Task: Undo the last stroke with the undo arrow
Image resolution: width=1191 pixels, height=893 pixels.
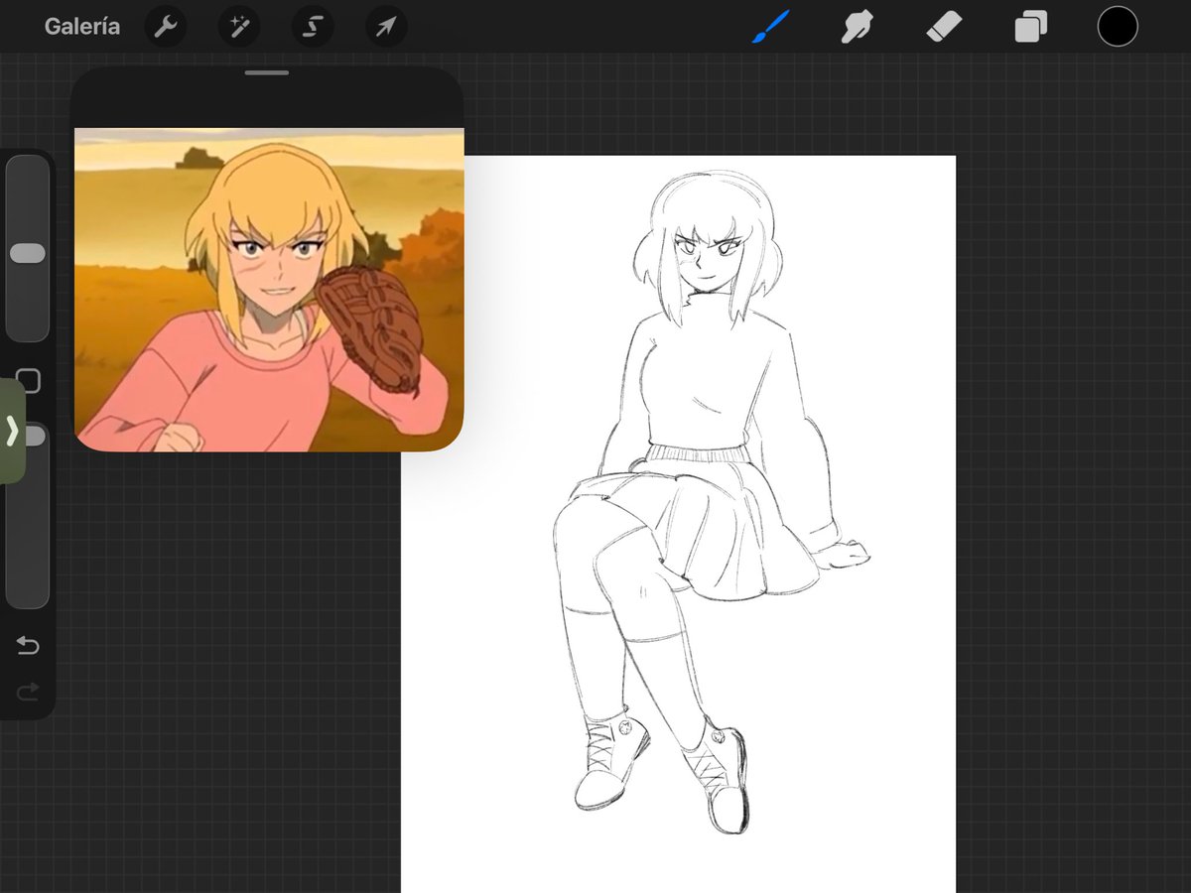Action: pyautogui.click(x=28, y=646)
